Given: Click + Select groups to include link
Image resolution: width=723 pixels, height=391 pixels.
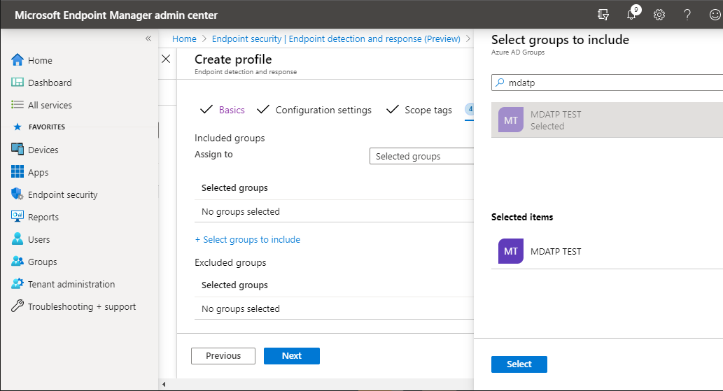Looking at the screenshot, I should click(248, 239).
